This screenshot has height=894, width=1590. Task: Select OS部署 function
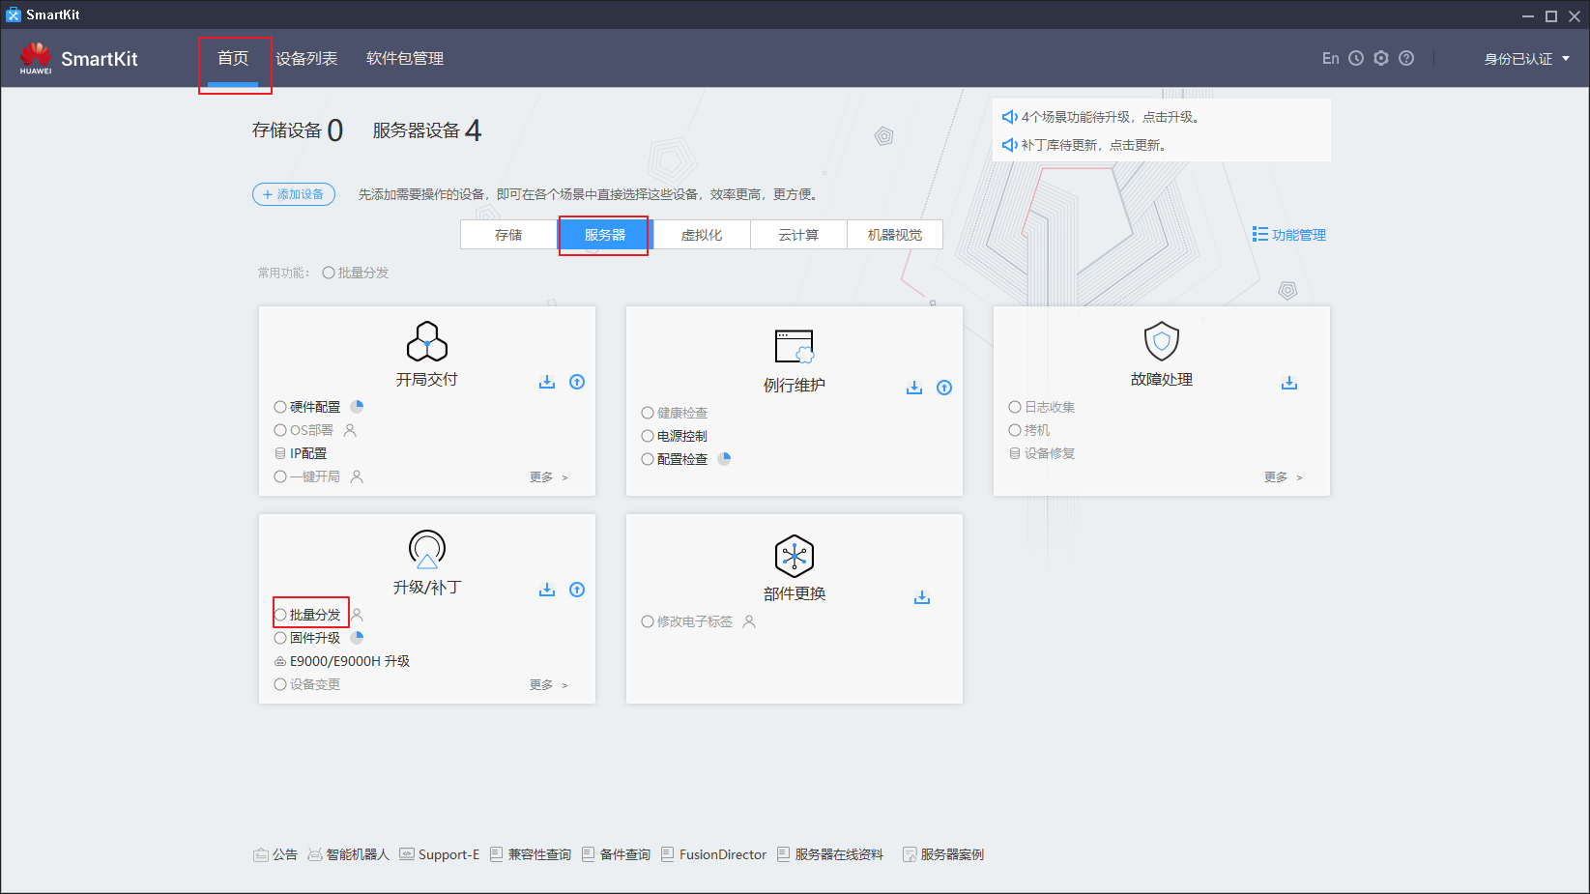(304, 430)
